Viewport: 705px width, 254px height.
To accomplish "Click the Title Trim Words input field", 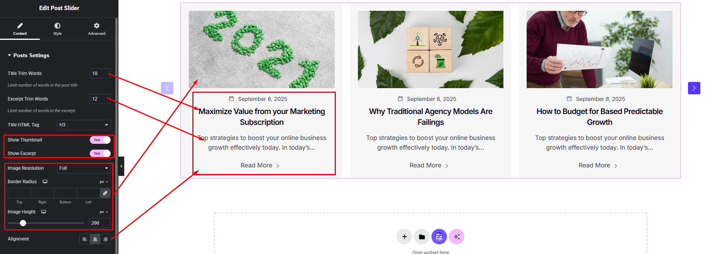I will pos(100,73).
